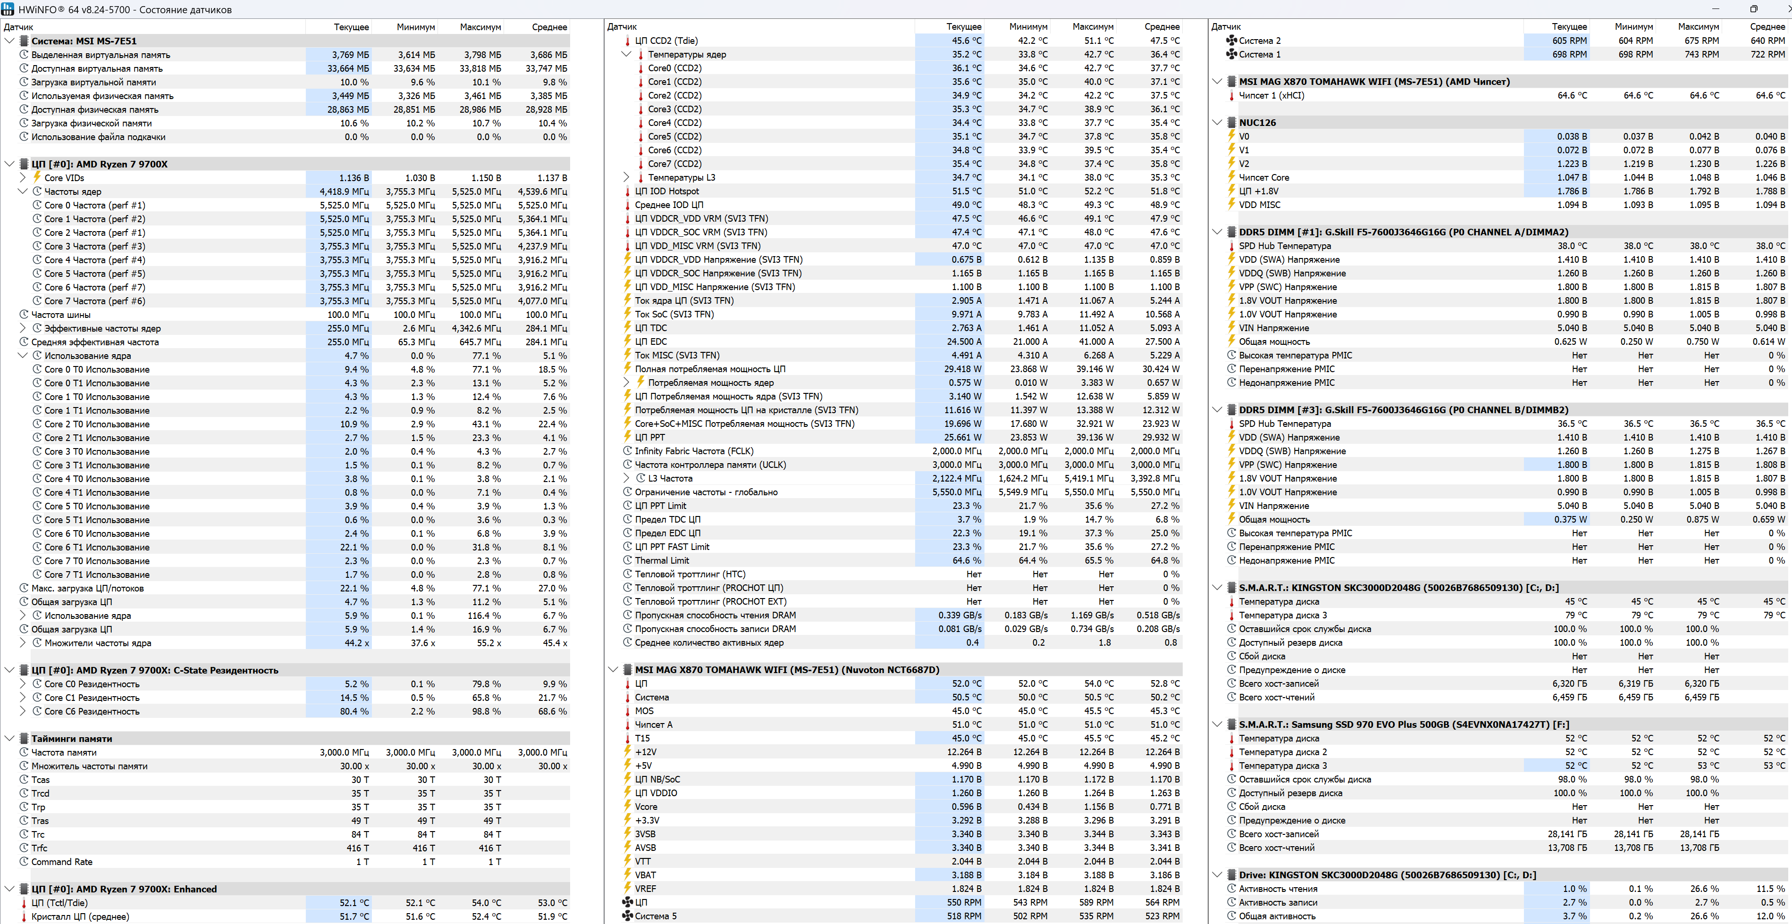Click the fan icon beside Система 2
Viewport: 1792px width, 924px height.
1231,40
